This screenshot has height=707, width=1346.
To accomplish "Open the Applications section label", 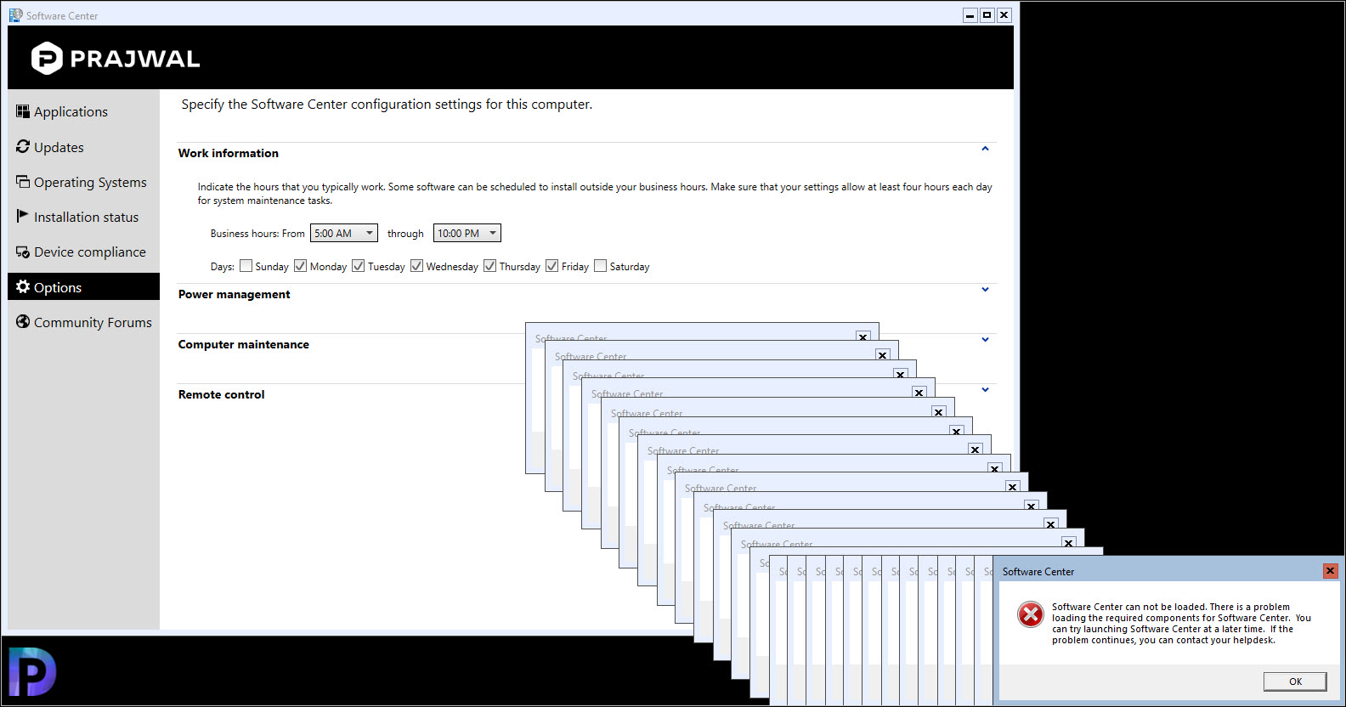I will tap(71, 112).
